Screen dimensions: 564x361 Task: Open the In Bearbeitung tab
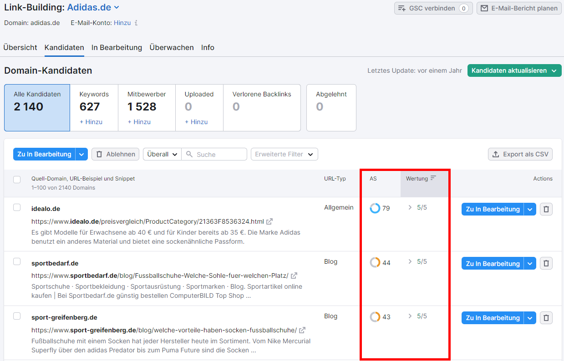point(117,47)
